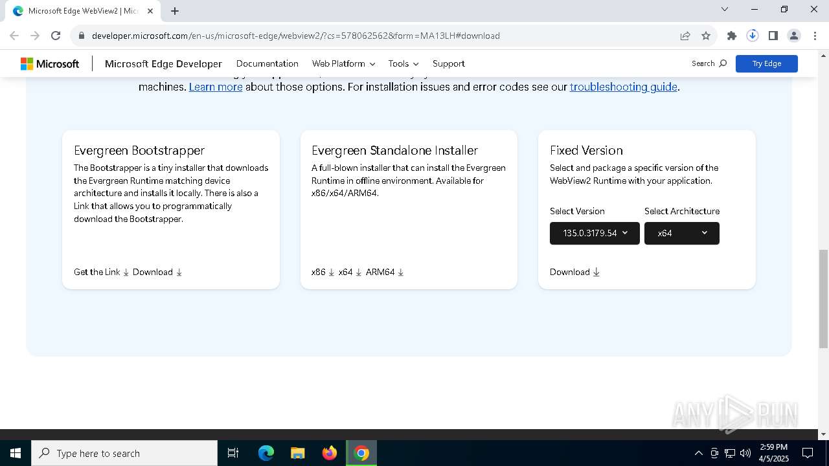Open the Select Version dropdown
The height and width of the screenshot is (466, 829).
pos(595,233)
